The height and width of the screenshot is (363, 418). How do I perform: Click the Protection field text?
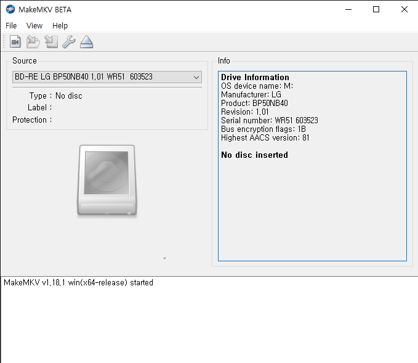[x=32, y=120]
